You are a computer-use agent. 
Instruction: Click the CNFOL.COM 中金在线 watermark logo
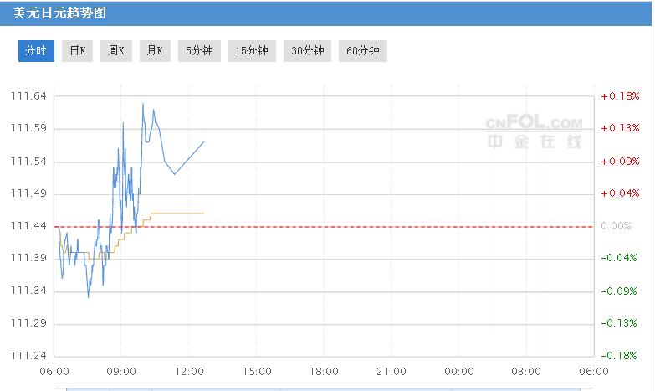click(x=535, y=131)
